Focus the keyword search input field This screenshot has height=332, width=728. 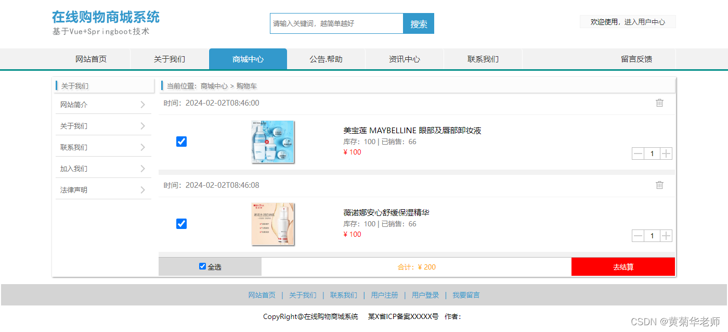336,23
